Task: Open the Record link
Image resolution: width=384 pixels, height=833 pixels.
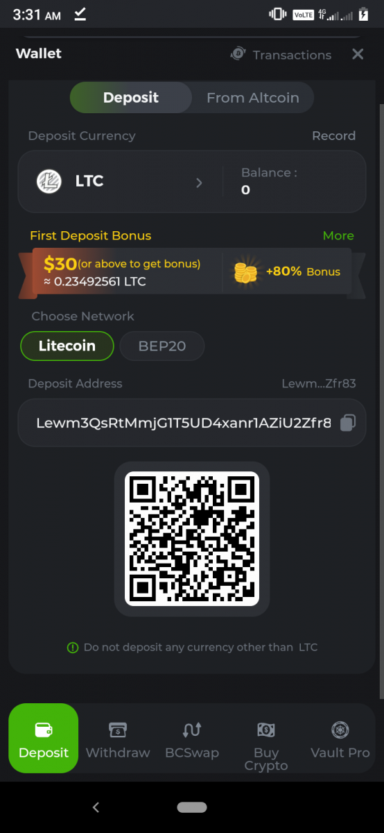Action: 333,135
